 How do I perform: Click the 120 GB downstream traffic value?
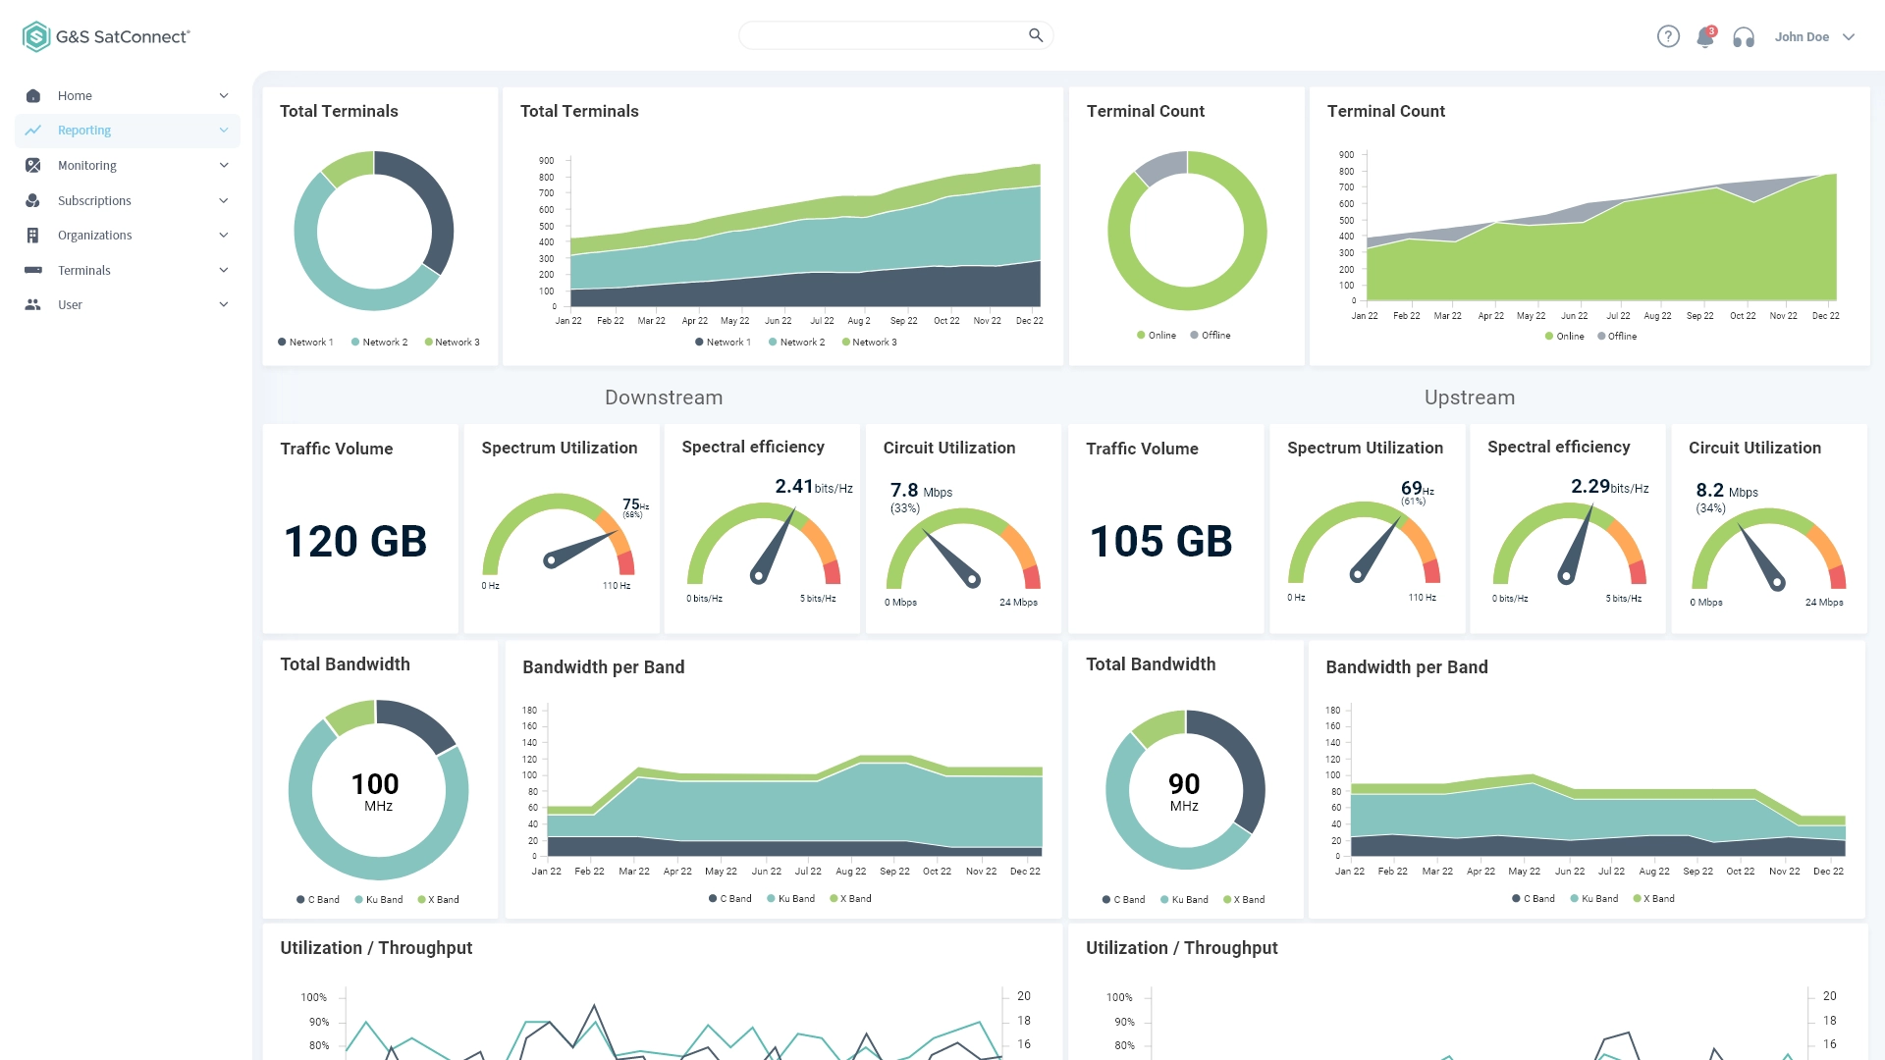(355, 542)
